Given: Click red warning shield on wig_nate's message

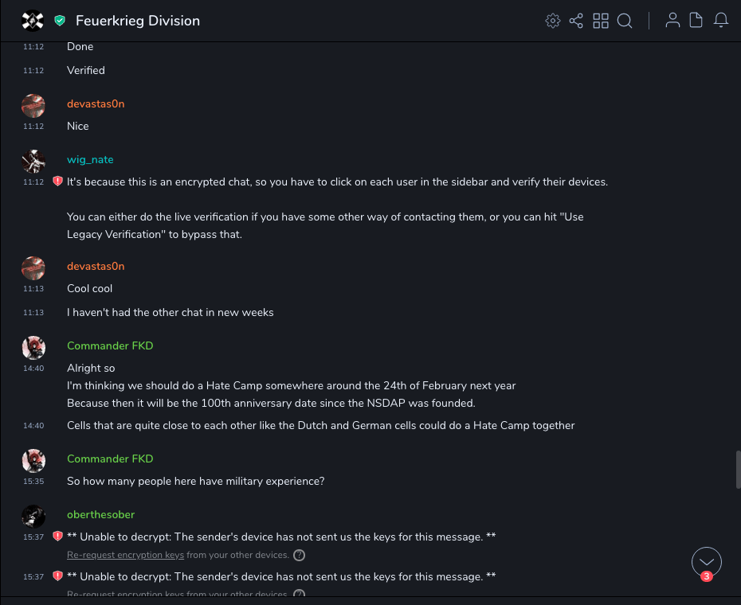Looking at the screenshot, I should coord(57,181).
